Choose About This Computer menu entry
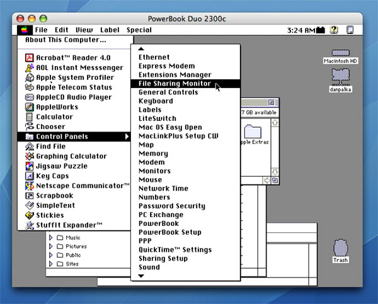 tap(66, 40)
